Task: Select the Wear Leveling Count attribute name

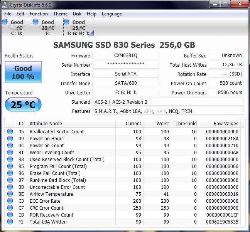Action: 52,152
